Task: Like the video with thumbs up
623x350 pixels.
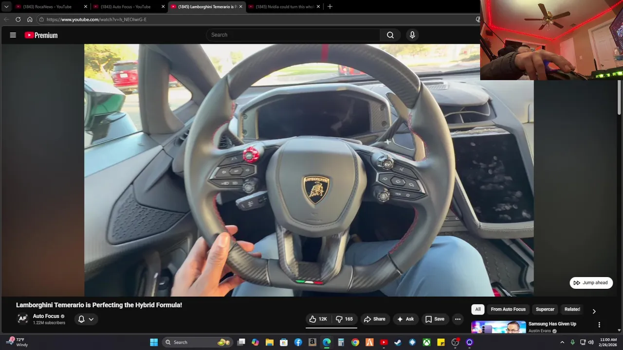Action: 318,319
